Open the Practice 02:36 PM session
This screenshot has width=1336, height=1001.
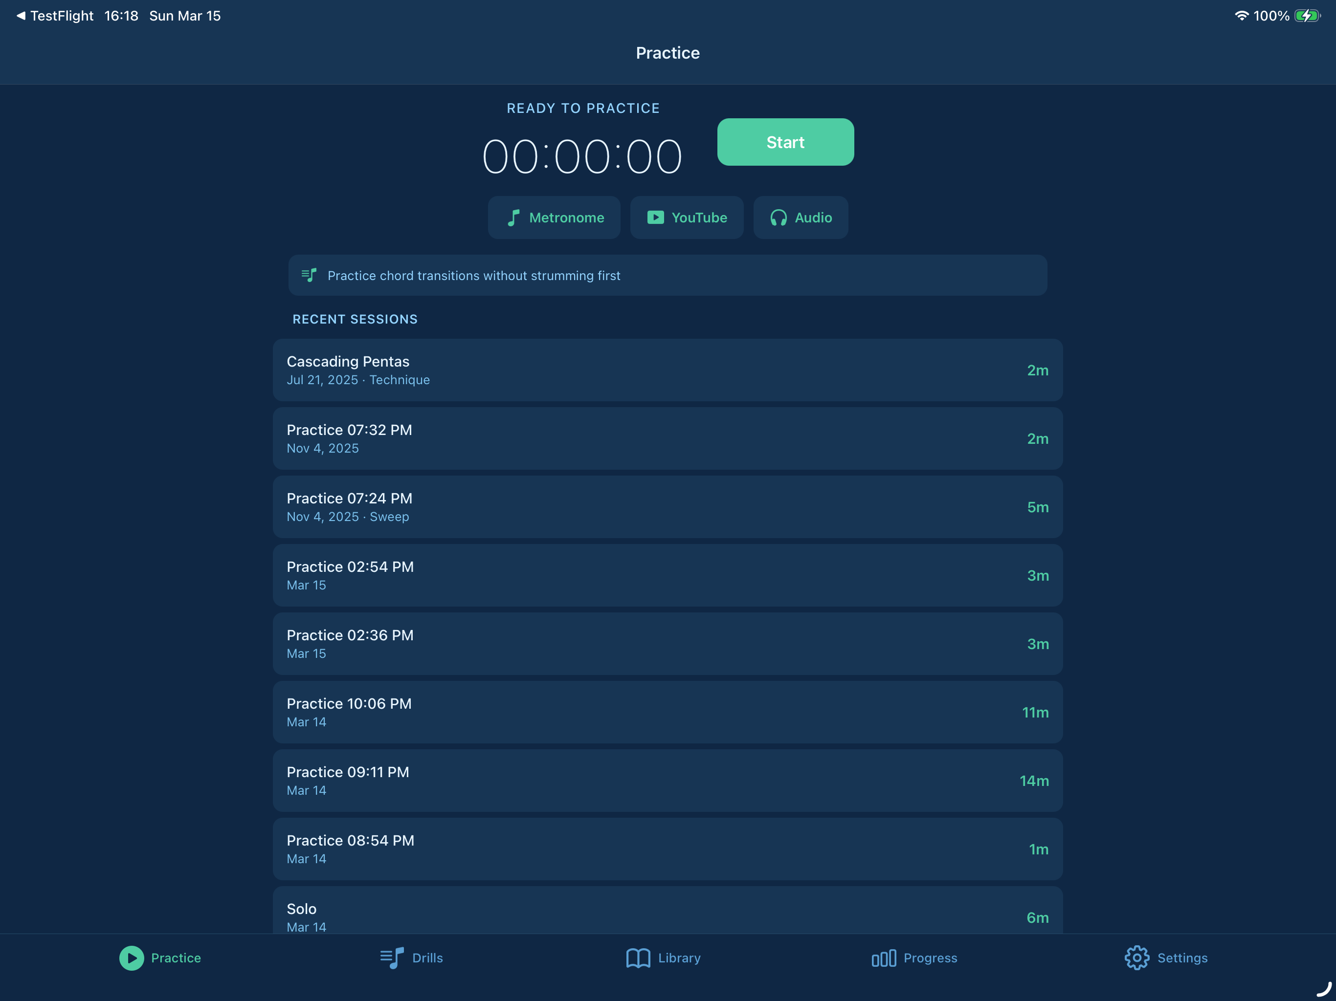[668, 644]
